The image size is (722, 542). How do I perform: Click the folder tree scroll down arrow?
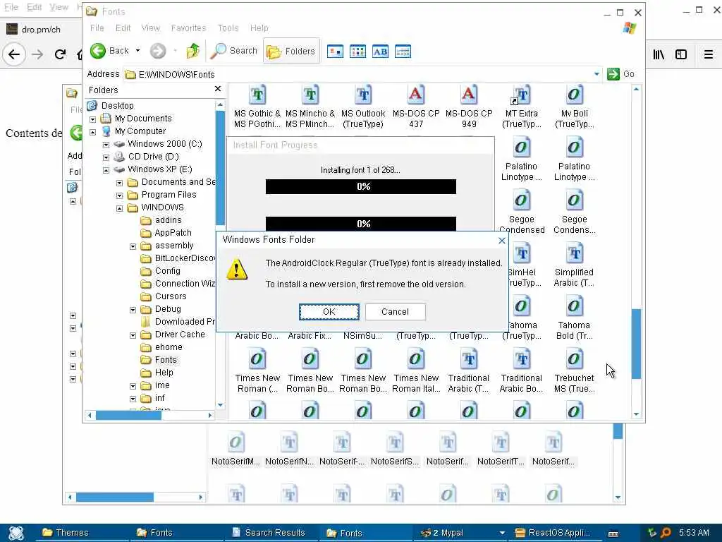point(220,405)
